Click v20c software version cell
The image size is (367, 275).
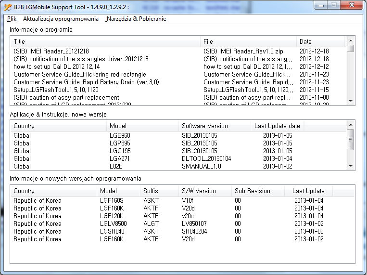pyautogui.click(x=188, y=216)
